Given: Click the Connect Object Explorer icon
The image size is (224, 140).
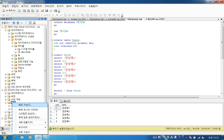Looking at the screenshot, I should point(14,23).
